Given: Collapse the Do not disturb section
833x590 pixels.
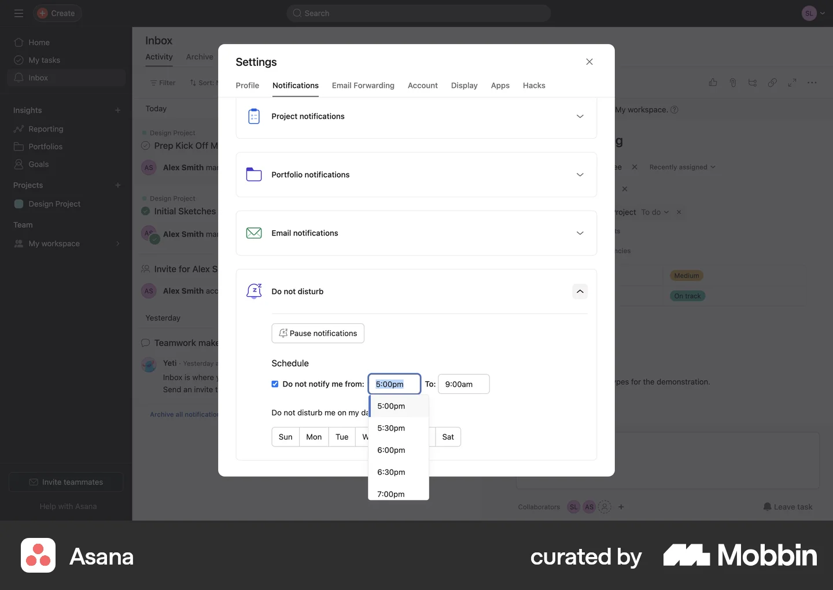Looking at the screenshot, I should coord(580,292).
